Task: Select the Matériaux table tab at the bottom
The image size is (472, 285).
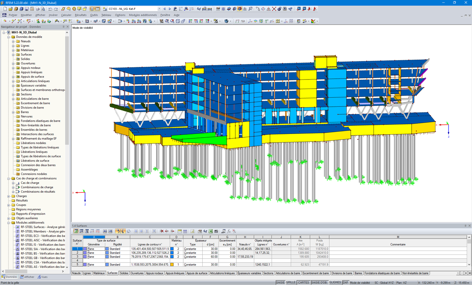Action: click(99, 273)
